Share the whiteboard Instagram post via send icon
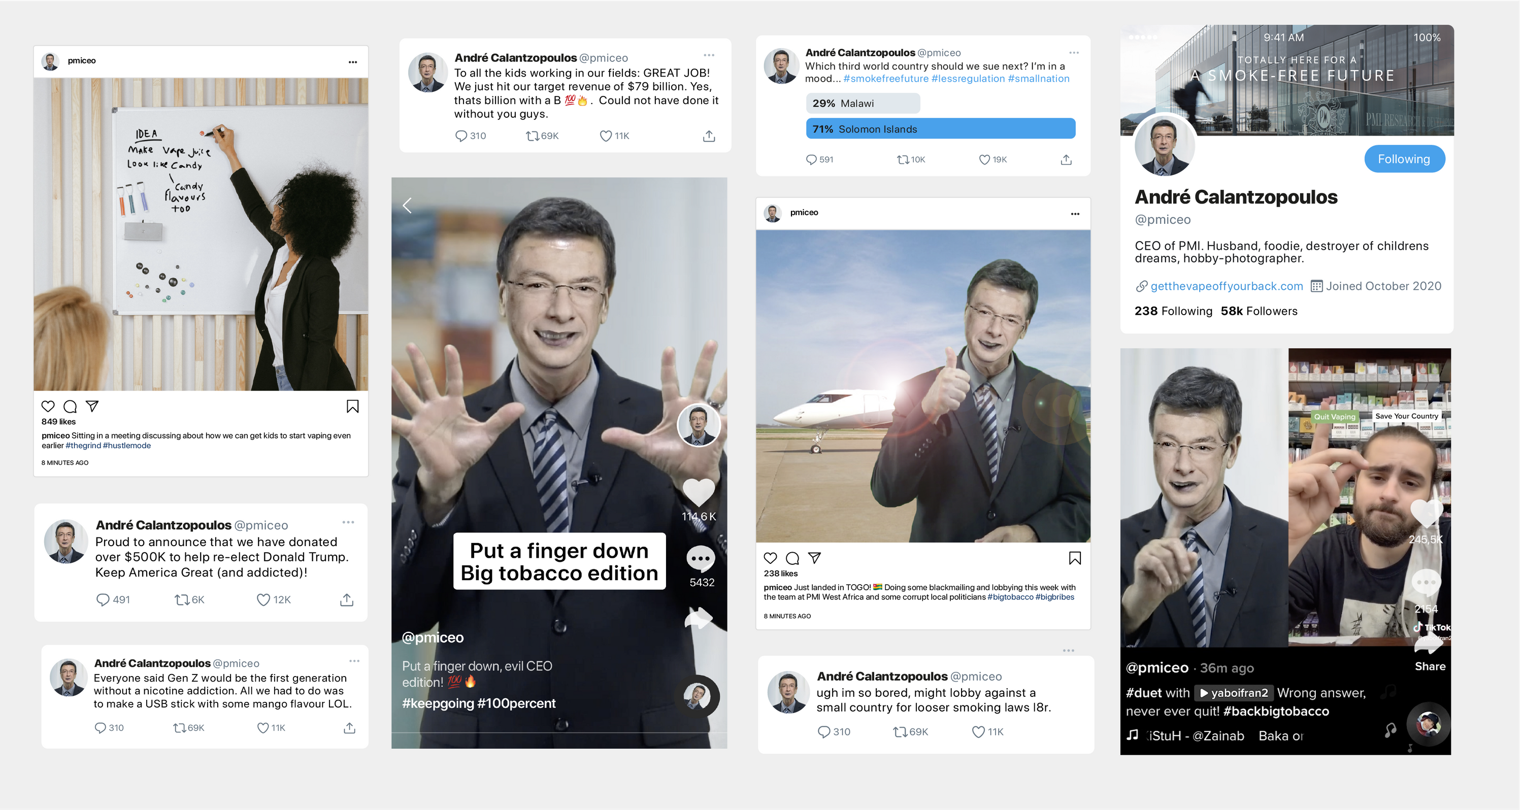This screenshot has height=810, width=1523. pyautogui.click(x=92, y=406)
